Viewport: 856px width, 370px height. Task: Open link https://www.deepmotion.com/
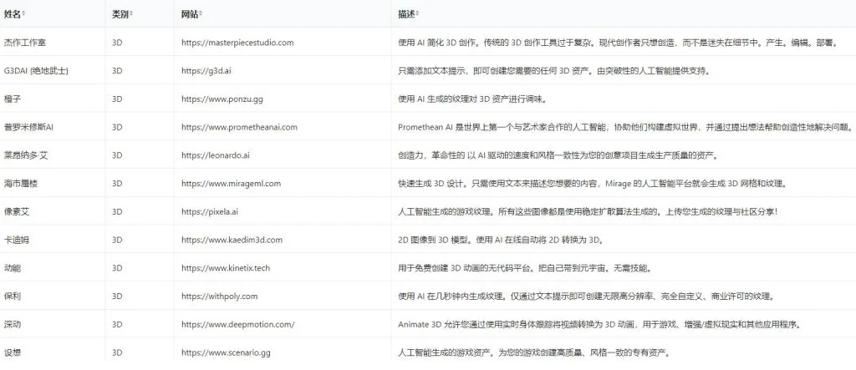tap(238, 325)
